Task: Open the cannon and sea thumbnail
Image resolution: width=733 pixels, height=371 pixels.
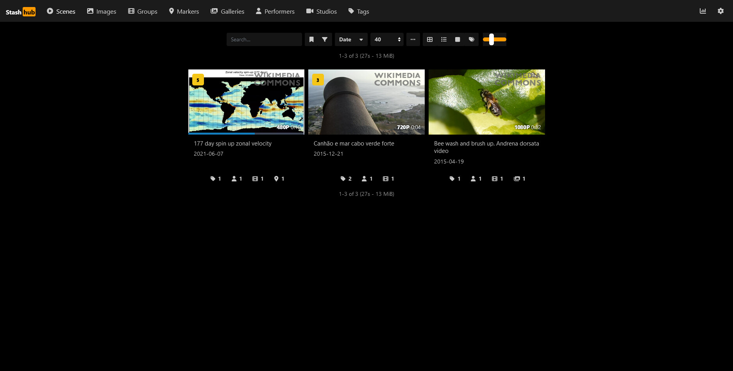Action: 366,102
